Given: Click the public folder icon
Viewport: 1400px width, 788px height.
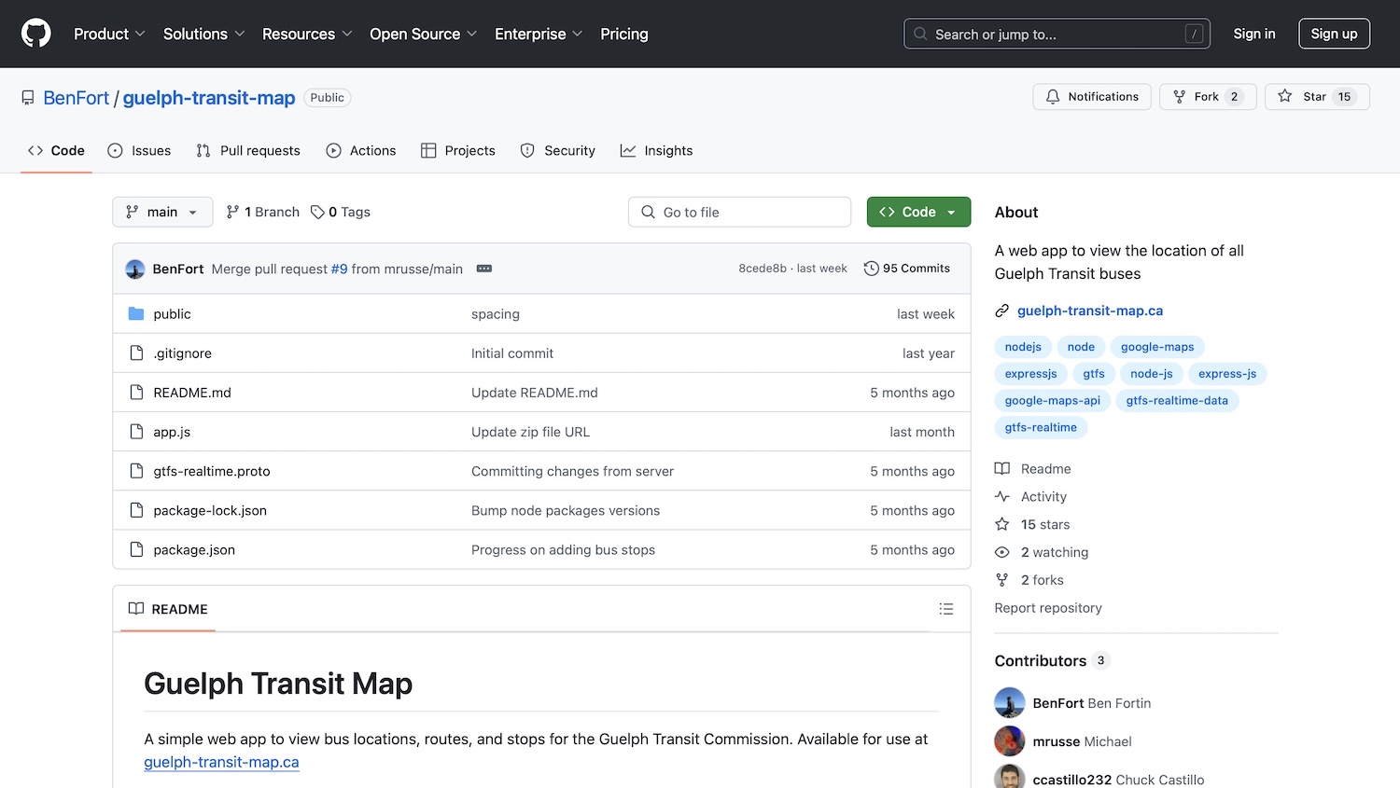Looking at the screenshot, I should point(136,314).
